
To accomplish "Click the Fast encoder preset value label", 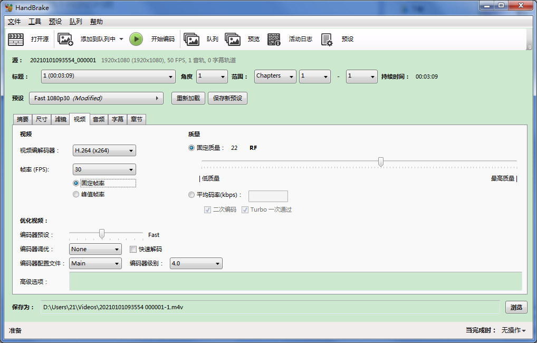I will [x=154, y=235].
